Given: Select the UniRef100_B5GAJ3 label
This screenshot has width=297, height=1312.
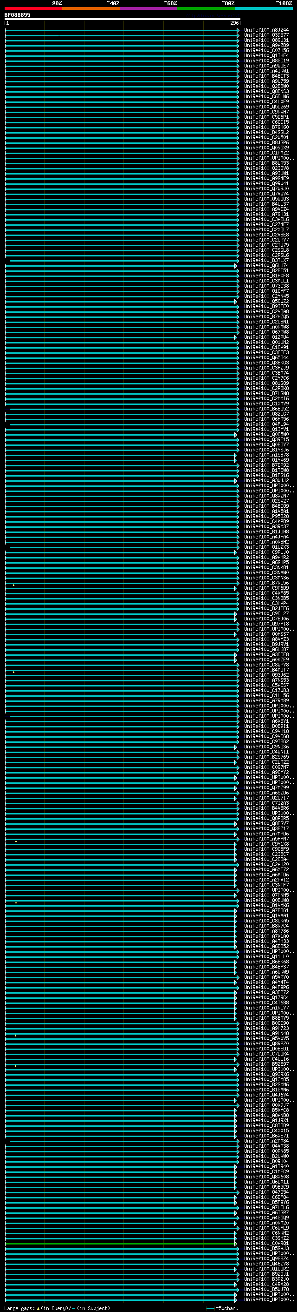Looking at the screenshot, I should click(266, 1248).
